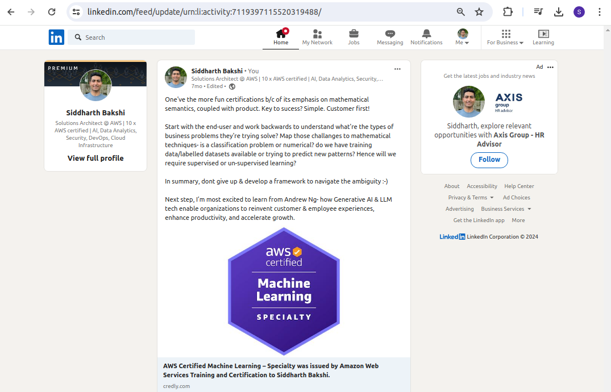The height and width of the screenshot is (392, 611).
Task: Expand the Business Services dropdown
Action: tap(506, 209)
